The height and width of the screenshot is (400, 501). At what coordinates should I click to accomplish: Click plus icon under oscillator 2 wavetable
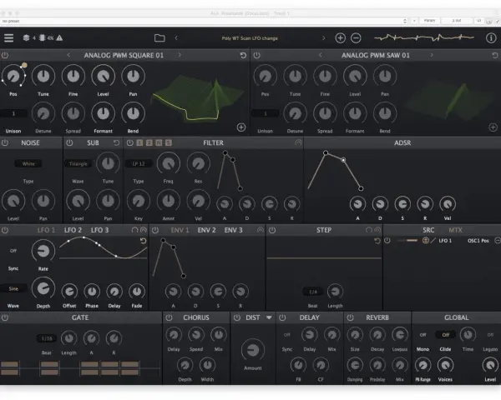[x=493, y=127]
